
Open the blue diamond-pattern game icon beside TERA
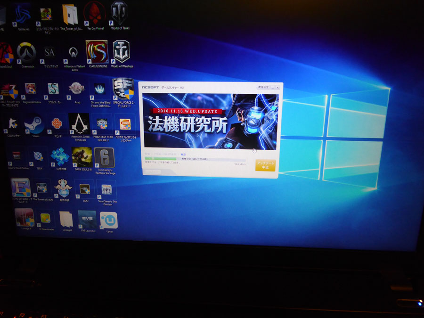pos(60,158)
